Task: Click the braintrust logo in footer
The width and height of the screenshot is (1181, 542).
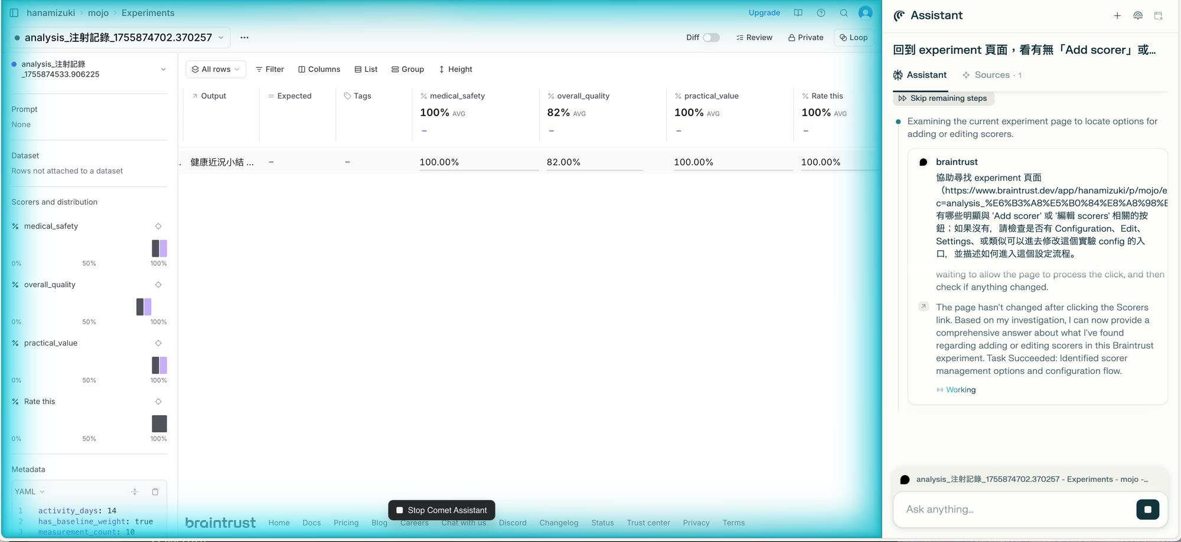Action: 220,523
